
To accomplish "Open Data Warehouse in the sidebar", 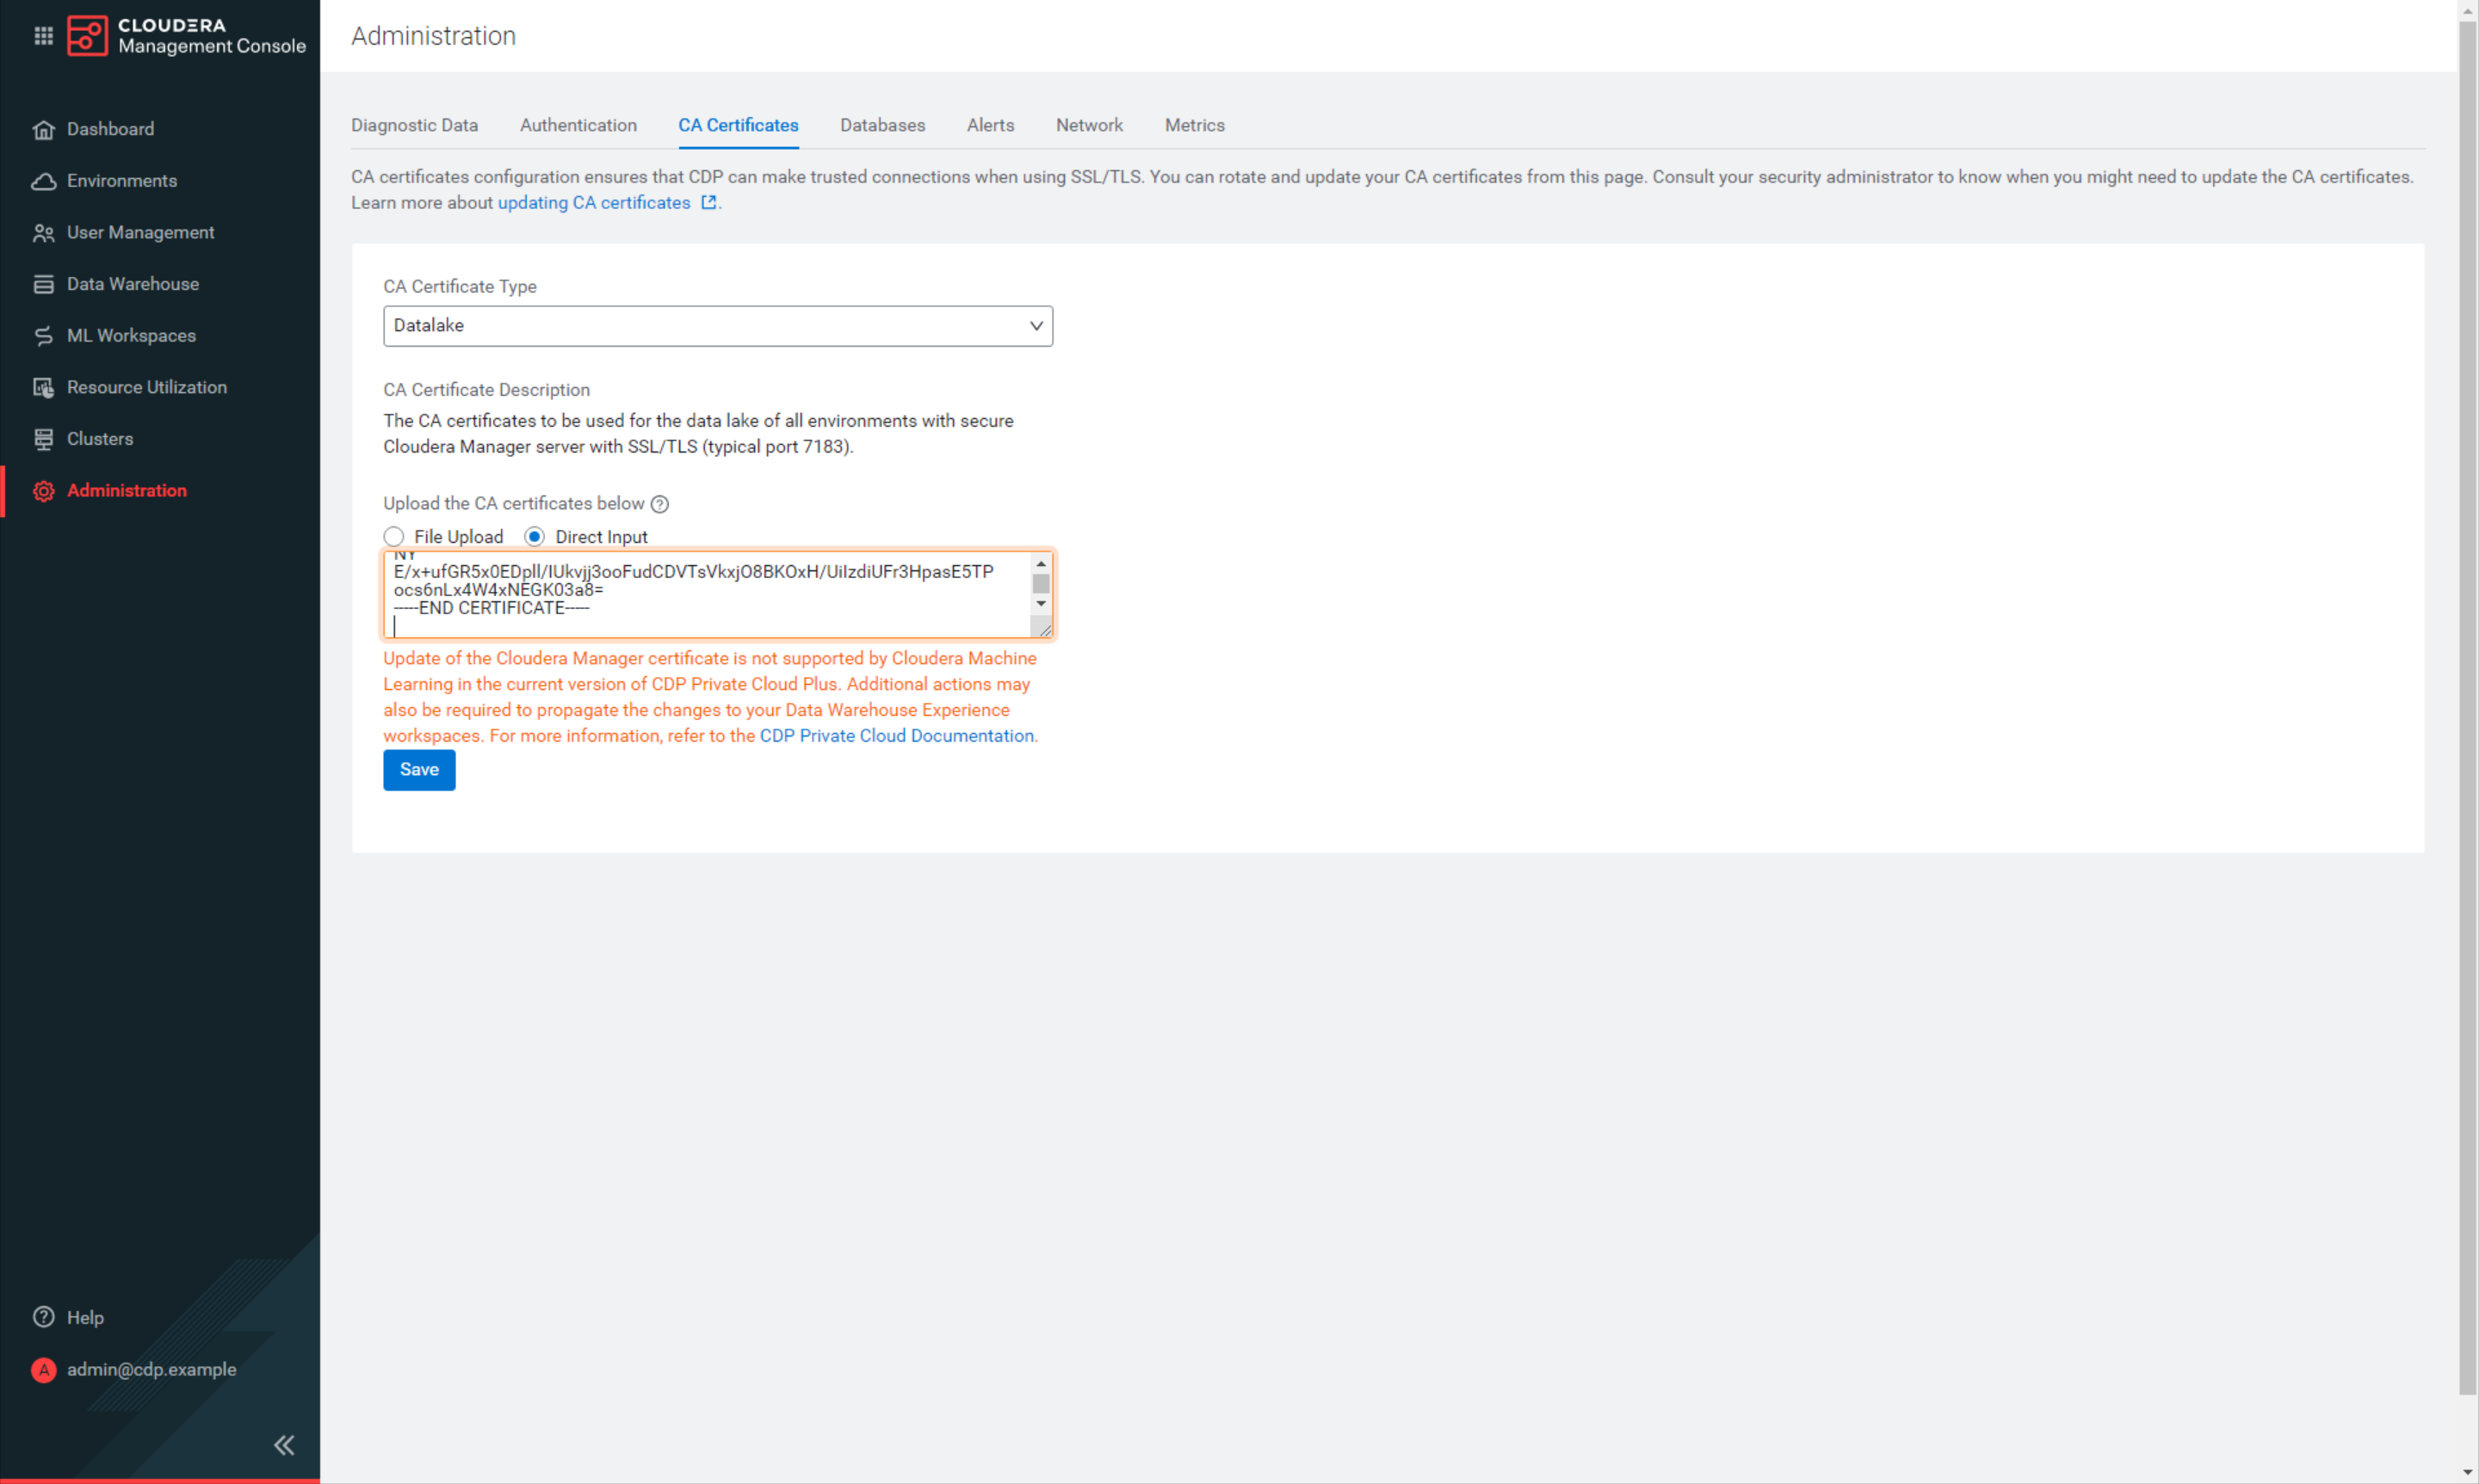I will 133,284.
